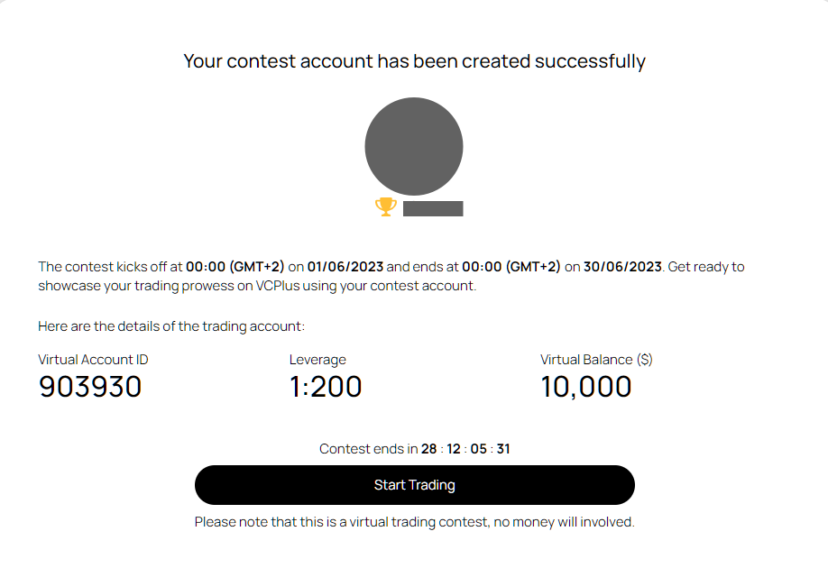
Task: Click the account created successfully heading
Action: pos(414,61)
